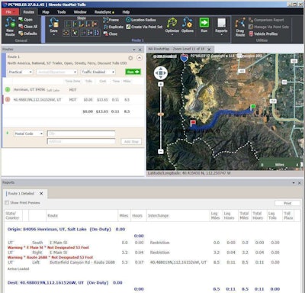The width and height of the screenshot is (305, 293).
Task: Click the map zoom in plus button
Action: (161, 84)
